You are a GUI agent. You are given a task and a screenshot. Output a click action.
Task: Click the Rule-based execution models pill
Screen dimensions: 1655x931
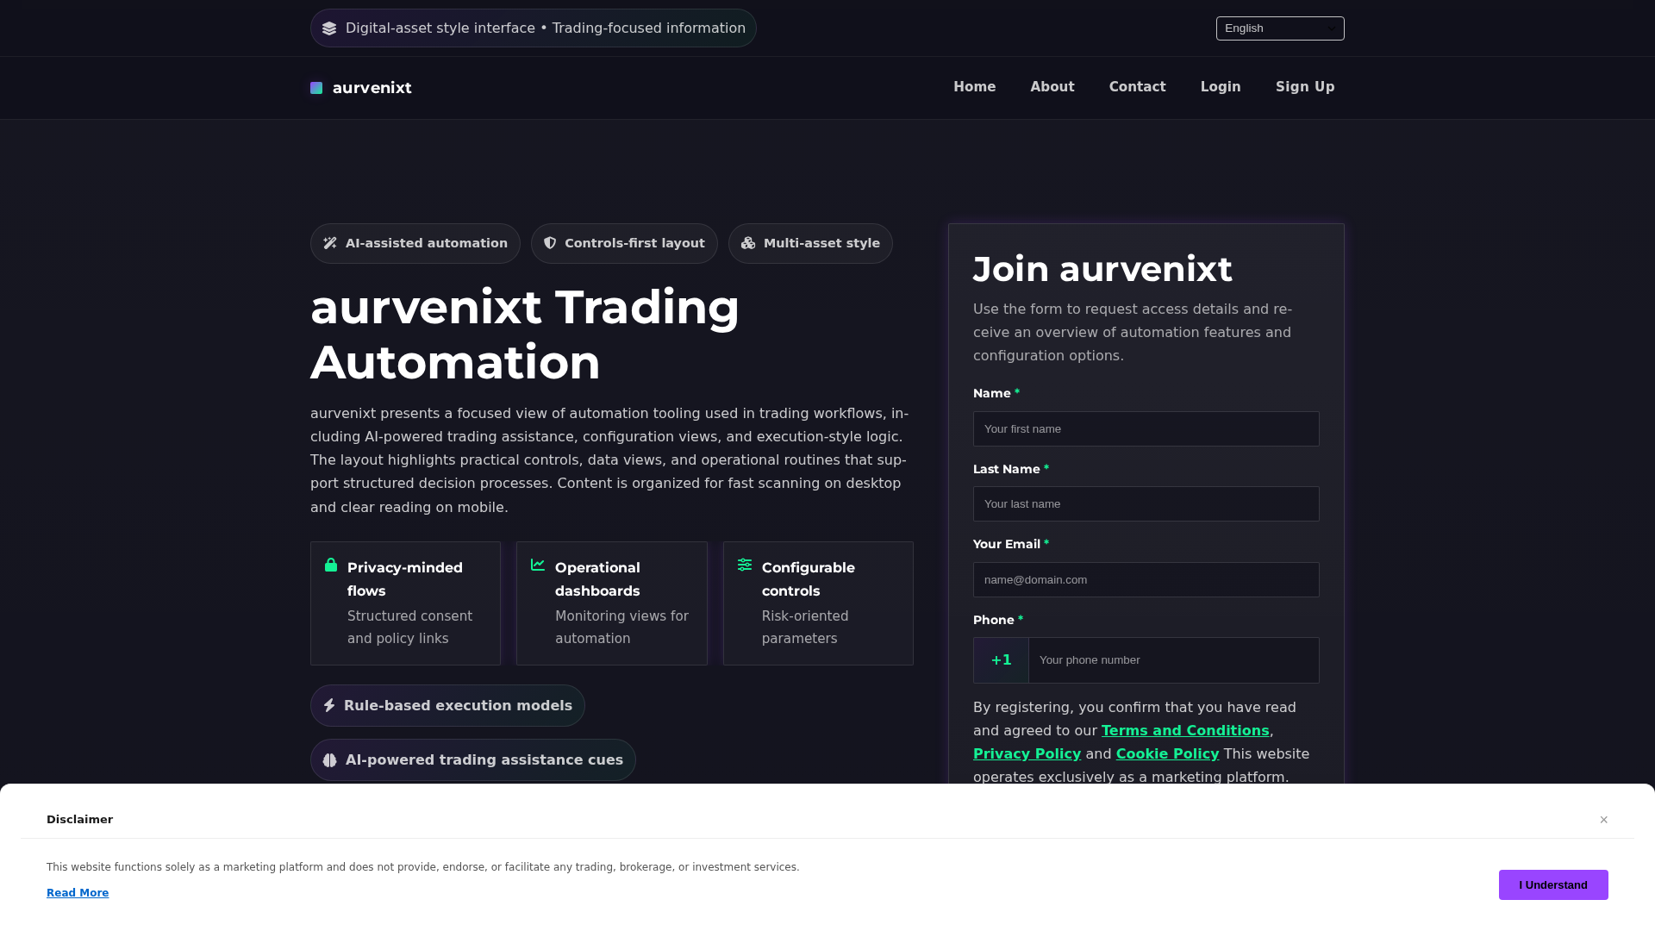(447, 706)
